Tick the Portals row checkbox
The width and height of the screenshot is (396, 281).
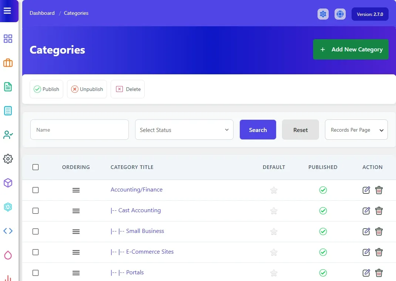36,272
